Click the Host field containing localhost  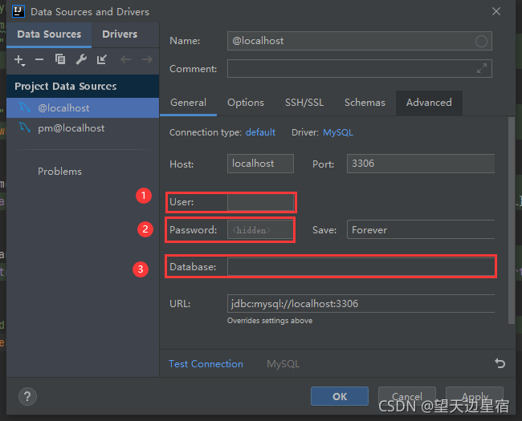(x=260, y=164)
